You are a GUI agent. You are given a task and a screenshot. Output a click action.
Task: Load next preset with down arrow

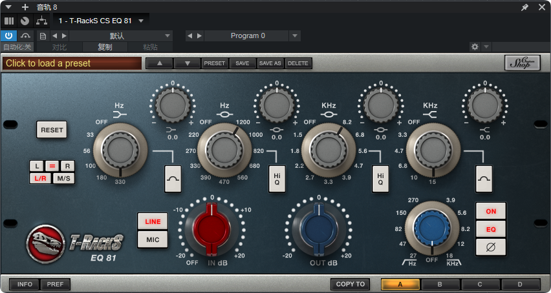188,63
